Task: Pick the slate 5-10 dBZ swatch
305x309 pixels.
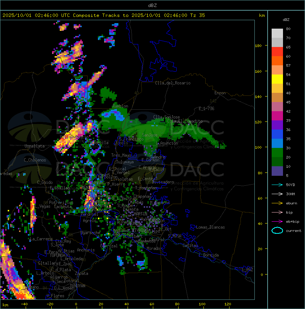Action: 277,171
